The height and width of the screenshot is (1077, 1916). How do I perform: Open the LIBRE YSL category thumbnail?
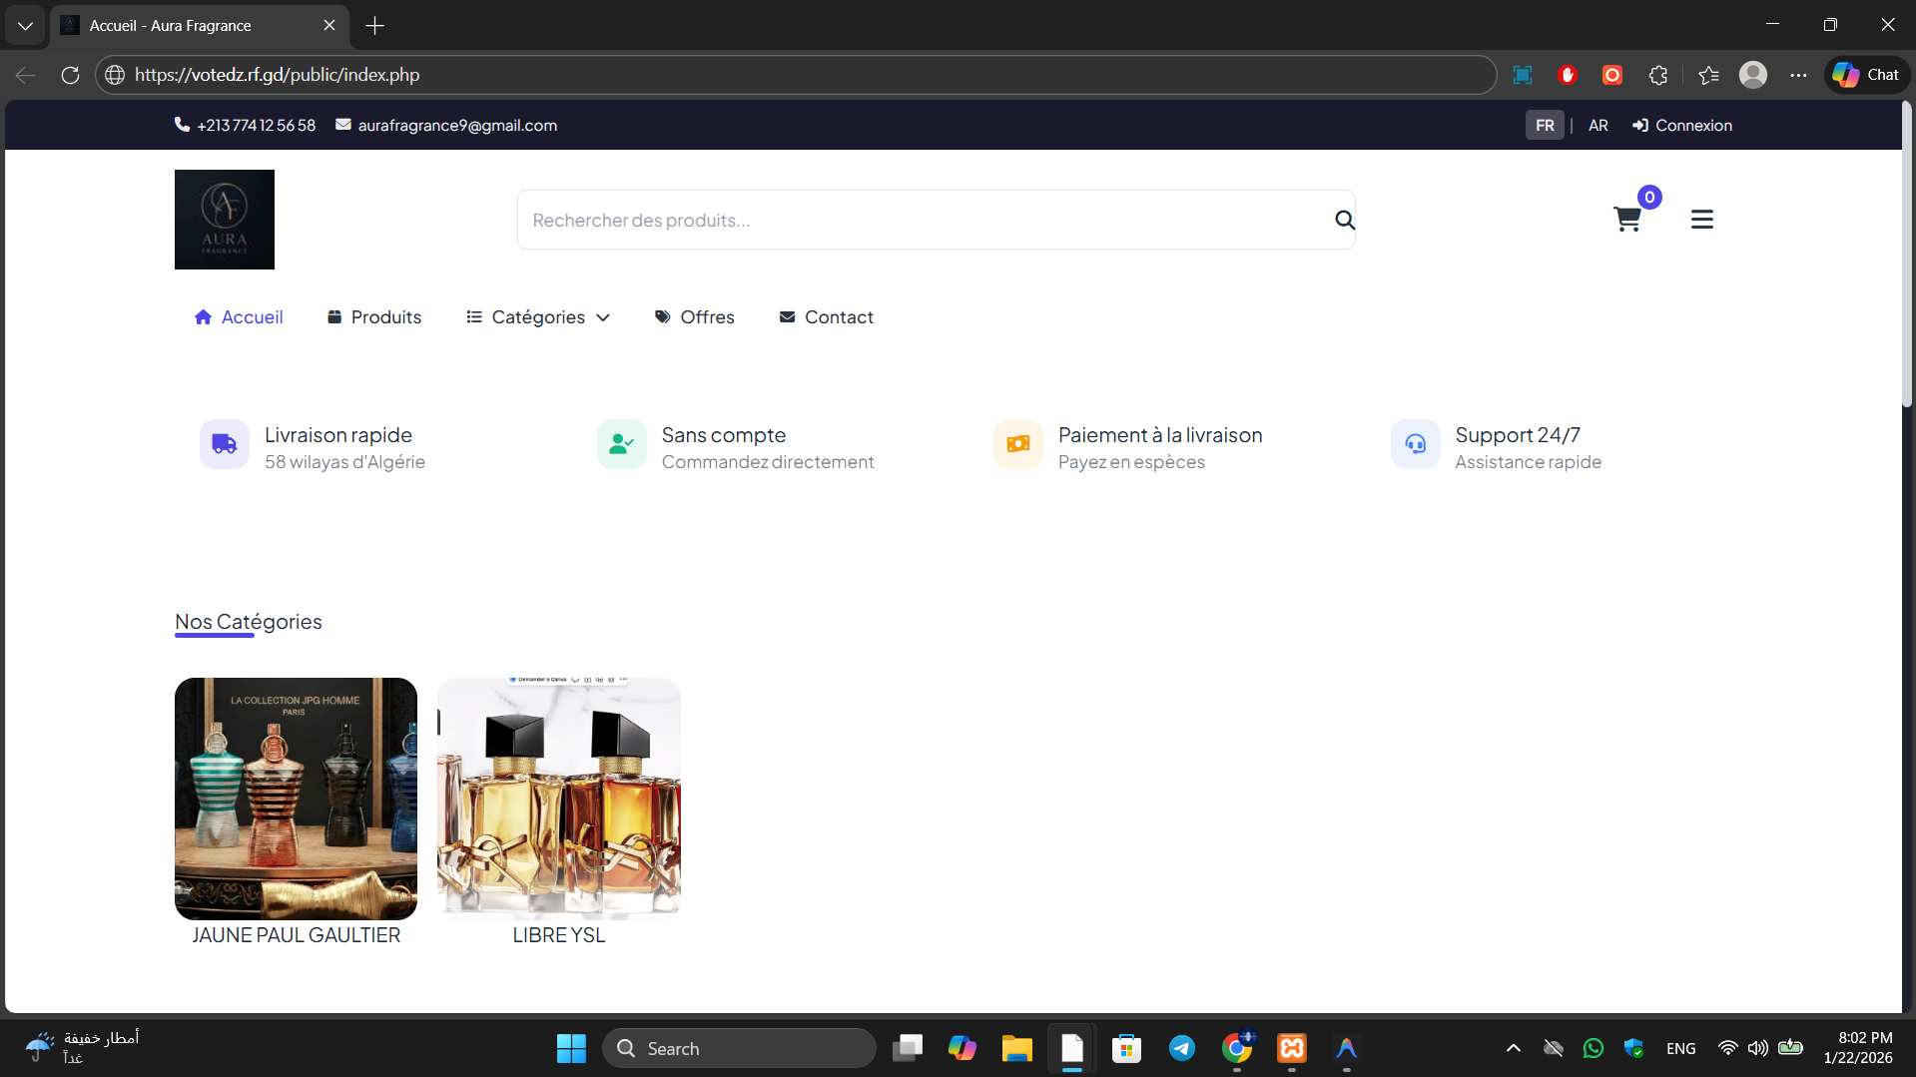pos(558,799)
